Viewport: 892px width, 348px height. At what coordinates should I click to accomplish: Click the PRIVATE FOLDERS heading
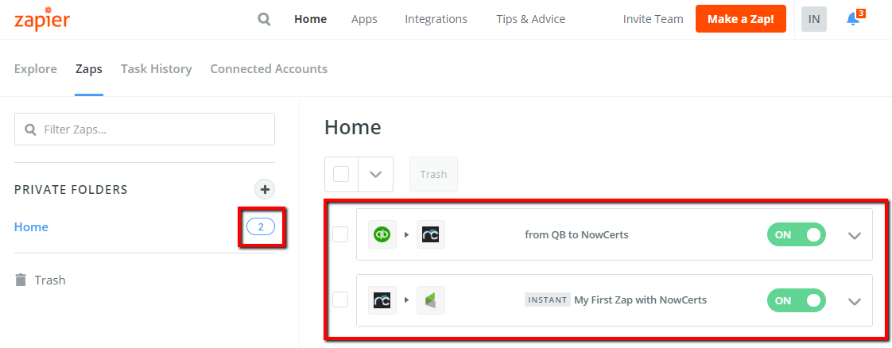click(x=71, y=189)
